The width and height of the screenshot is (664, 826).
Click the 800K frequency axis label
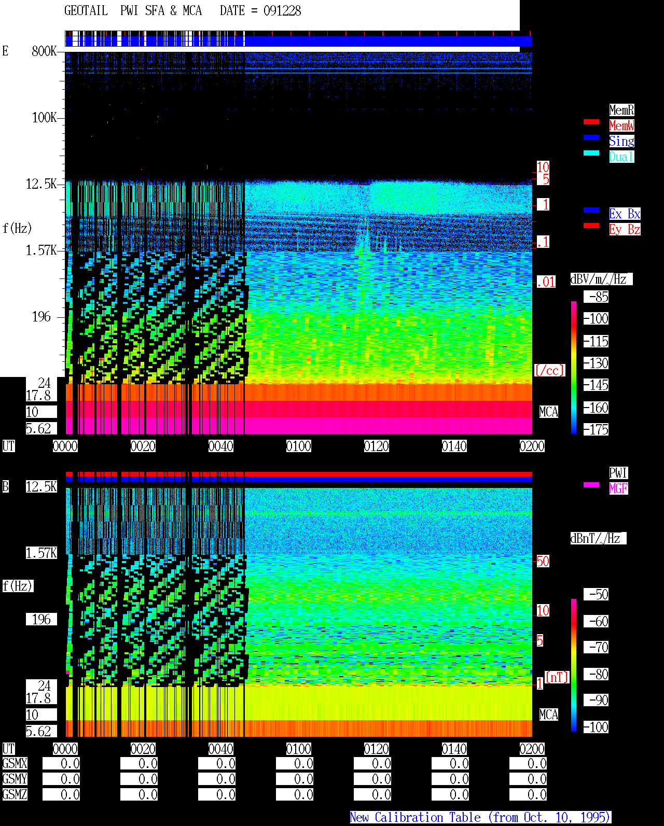(x=44, y=51)
